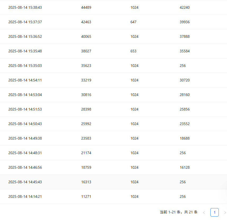Click the cell showing 653

(x=133, y=51)
